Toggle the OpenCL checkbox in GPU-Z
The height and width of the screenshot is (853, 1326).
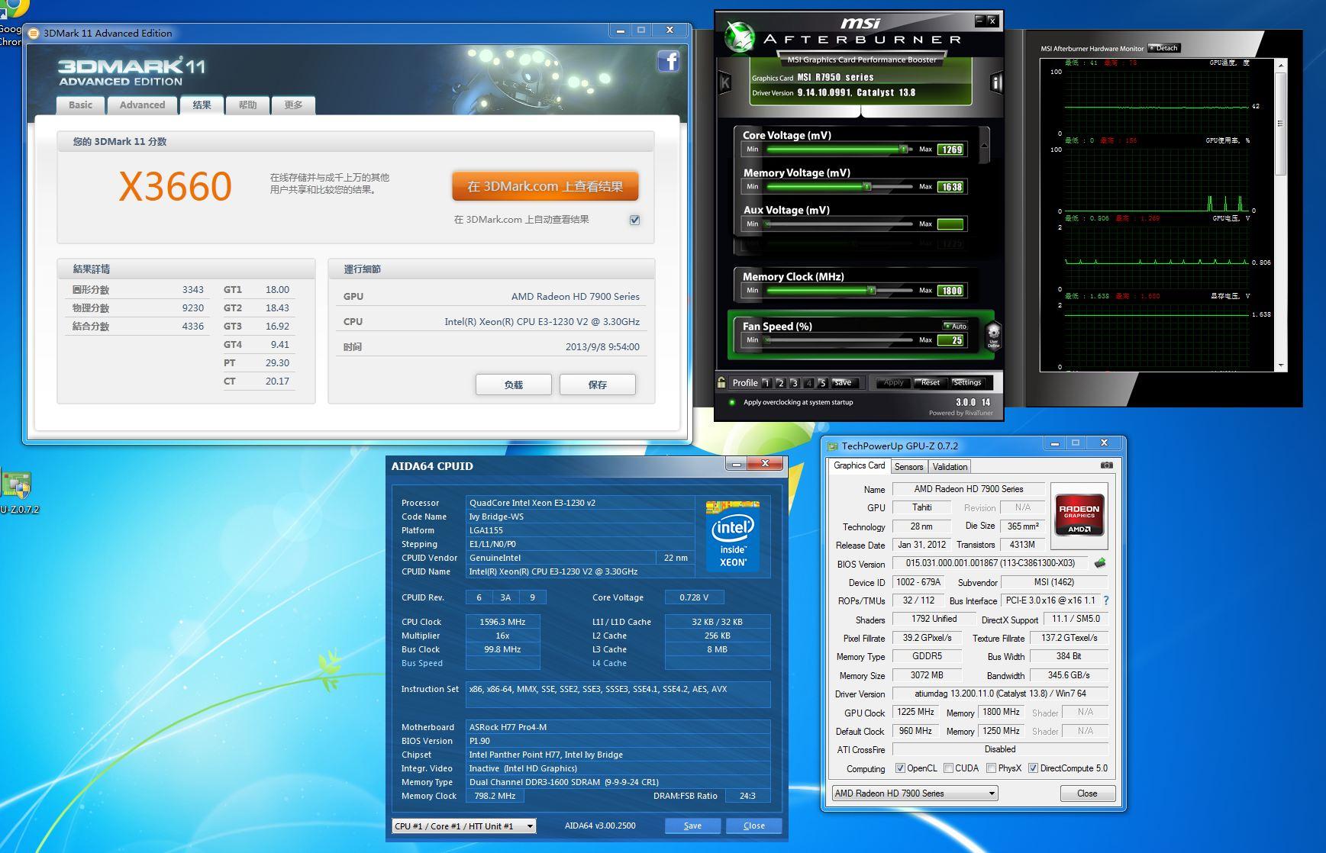[900, 768]
